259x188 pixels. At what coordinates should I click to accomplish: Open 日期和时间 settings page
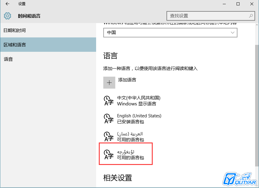[x=48, y=31]
